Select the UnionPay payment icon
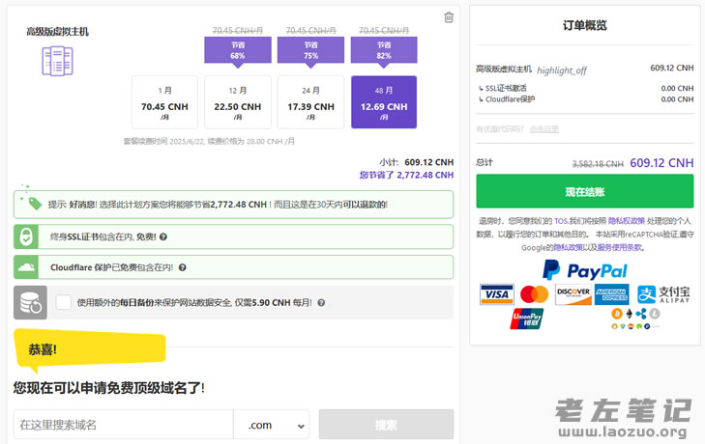Screen dimensions: 705x444 tap(527, 319)
